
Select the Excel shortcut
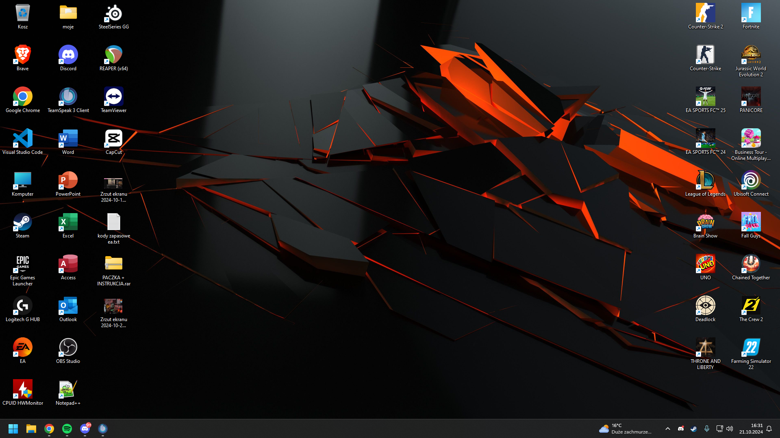point(68,226)
